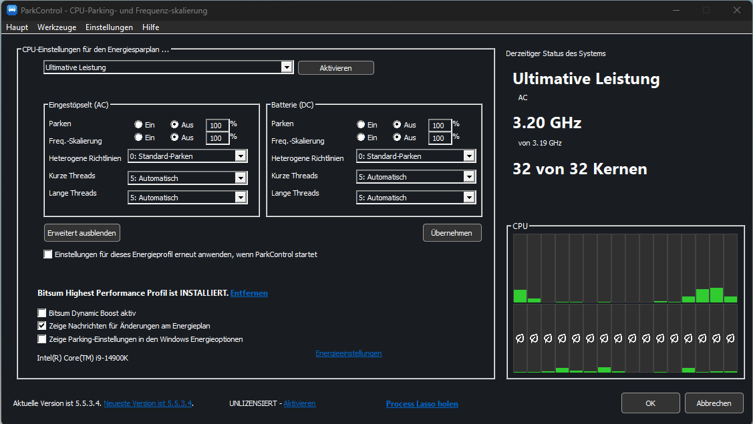The height and width of the screenshot is (424, 753).
Task: Click the first CPU core bar in top row
Action: pos(520,268)
